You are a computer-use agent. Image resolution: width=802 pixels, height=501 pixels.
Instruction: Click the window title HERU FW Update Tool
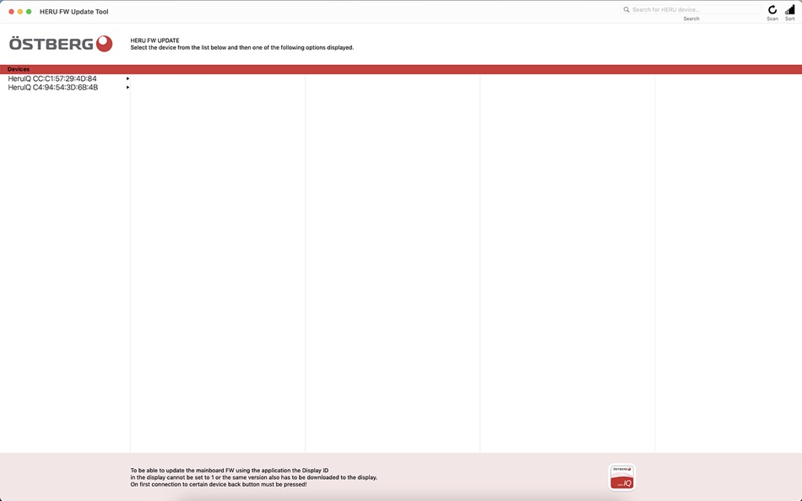pyautogui.click(x=73, y=12)
